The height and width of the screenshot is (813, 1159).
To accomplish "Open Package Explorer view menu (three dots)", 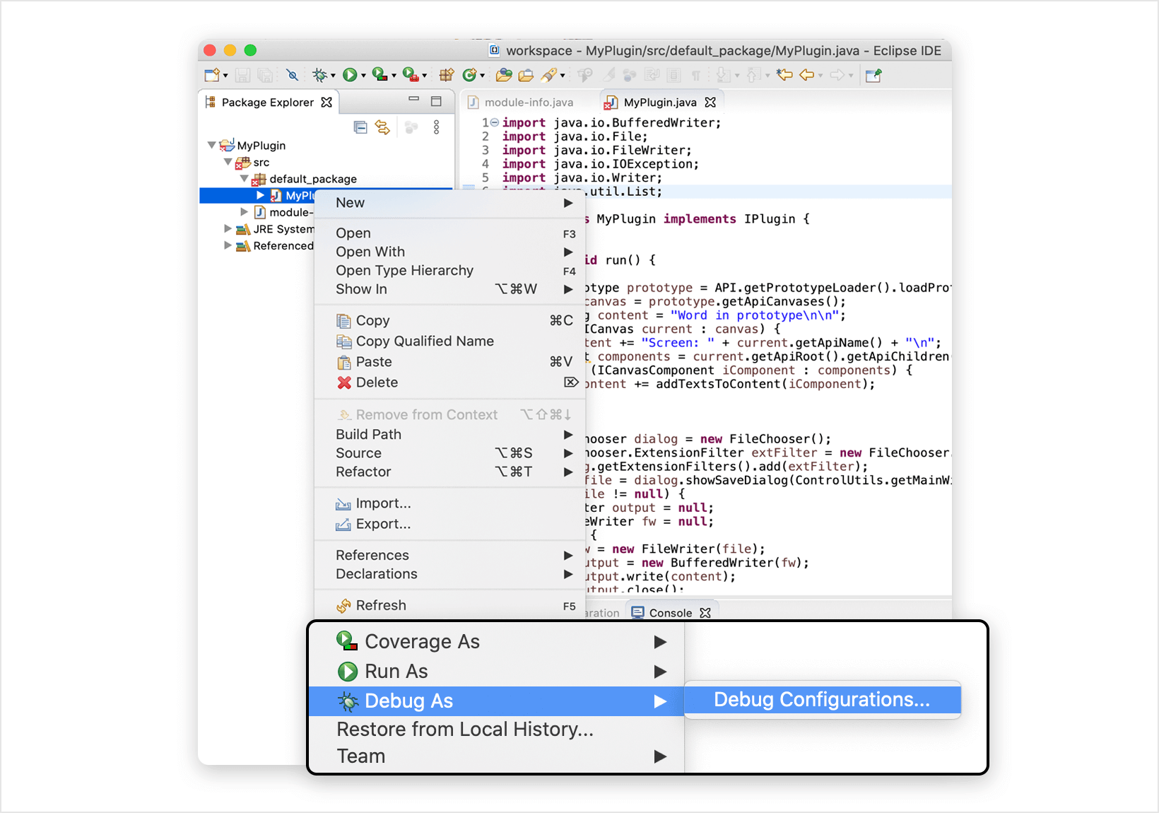I will pyautogui.click(x=437, y=127).
